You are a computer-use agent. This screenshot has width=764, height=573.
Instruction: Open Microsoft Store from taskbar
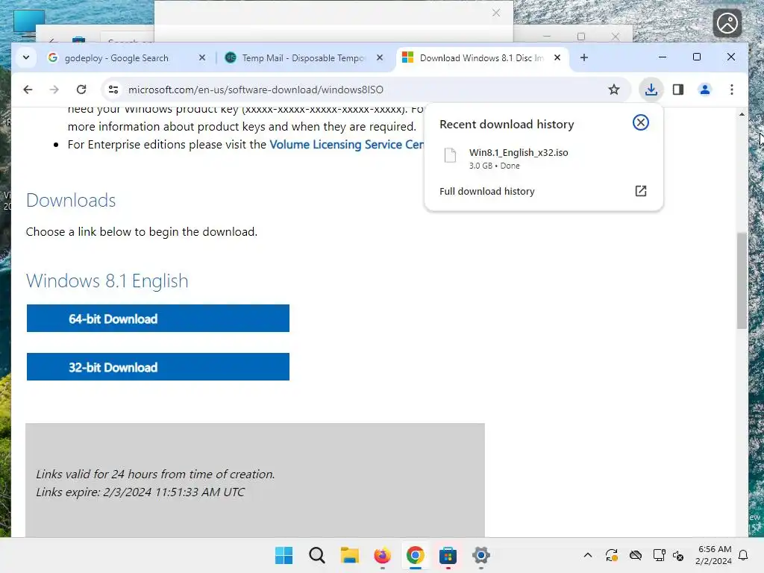[x=448, y=555]
